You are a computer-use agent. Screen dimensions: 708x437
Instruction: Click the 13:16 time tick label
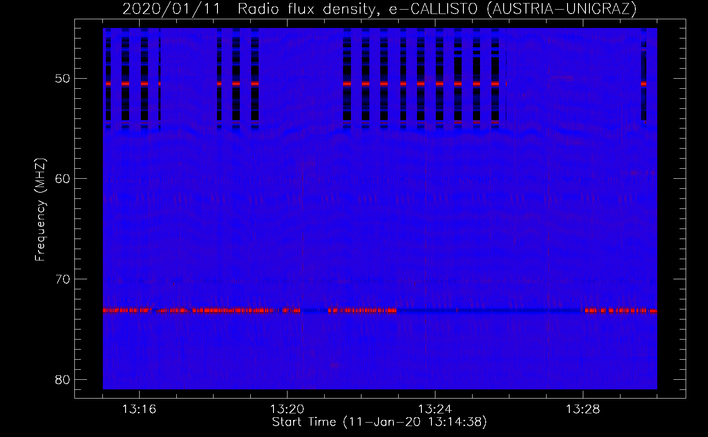(139, 409)
